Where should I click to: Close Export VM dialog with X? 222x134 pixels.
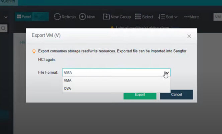coord(189,36)
